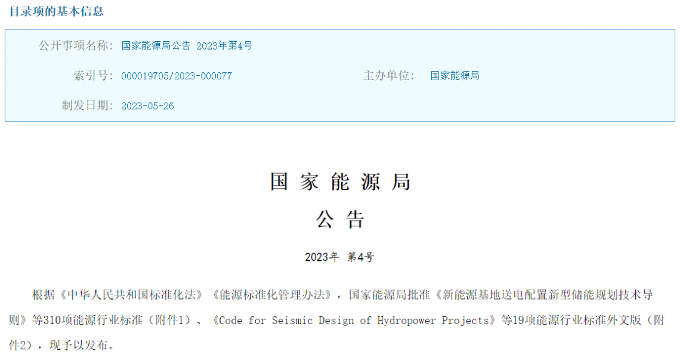680x354 pixels.
Task: Click the label 公开事项名称
Action: 76,45
